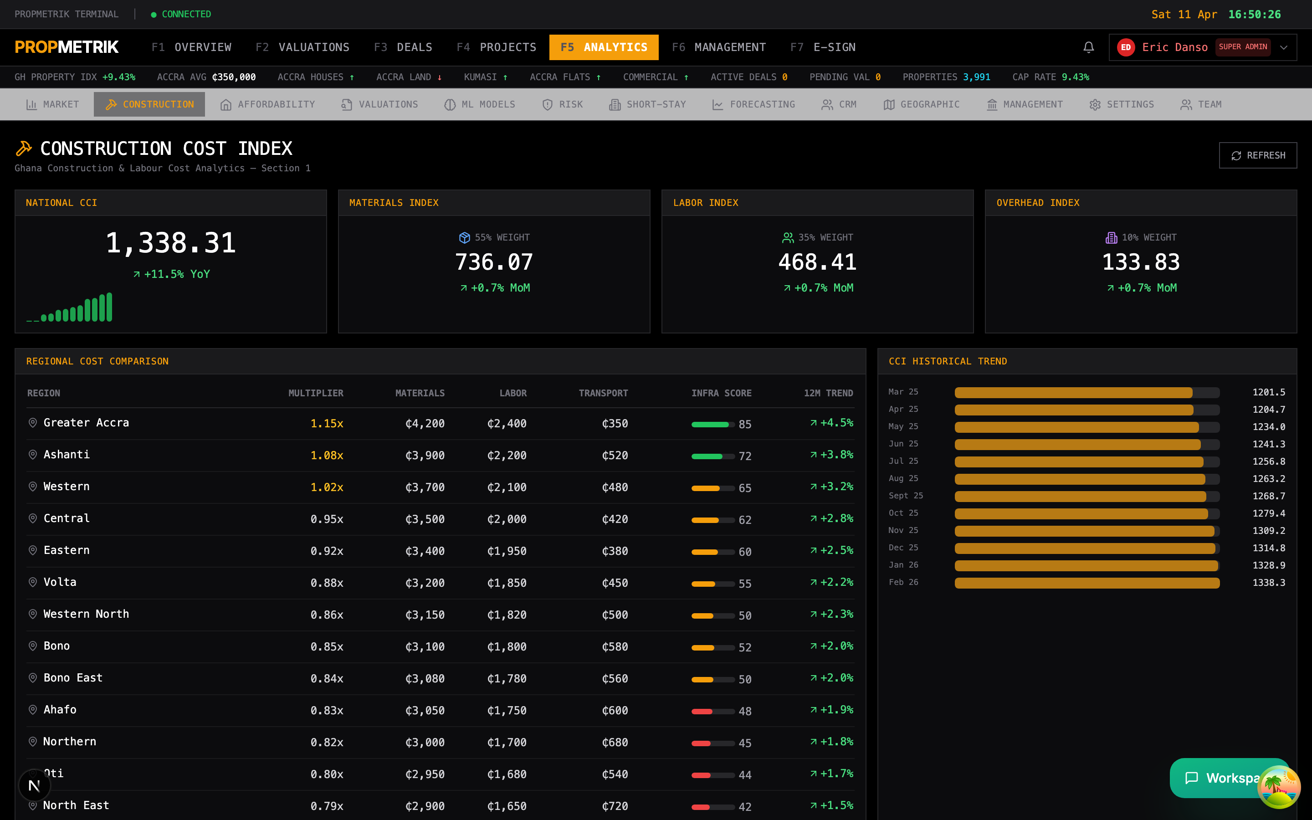Click the ED user avatar
The width and height of the screenshot is (1312, 820).
tap(1126, 47)
